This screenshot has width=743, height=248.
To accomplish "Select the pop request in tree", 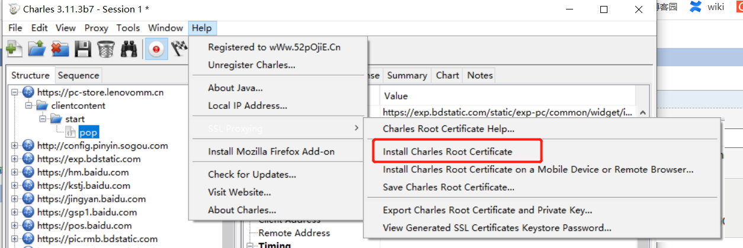I will (88, 133).
